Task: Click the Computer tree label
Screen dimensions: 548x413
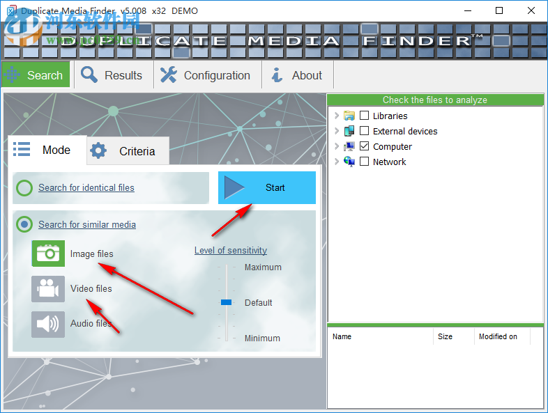Action: coord(392,147)
